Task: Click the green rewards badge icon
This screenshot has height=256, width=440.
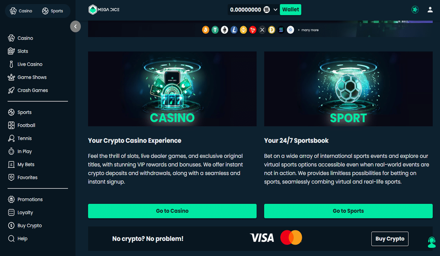Action: (x=415, y=10)
